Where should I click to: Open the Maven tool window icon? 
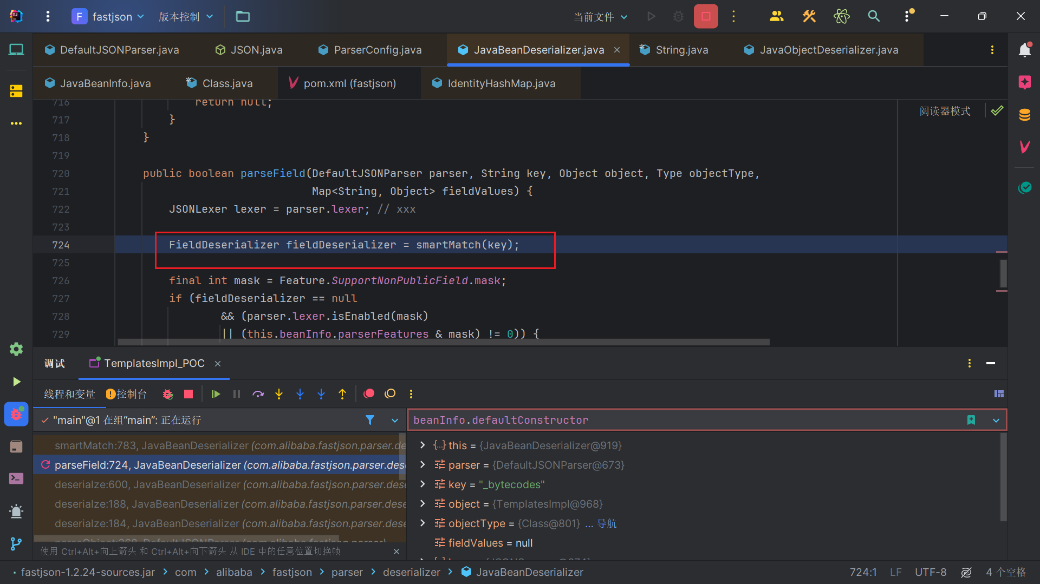pyautogui.click(x=1024, y=147)
